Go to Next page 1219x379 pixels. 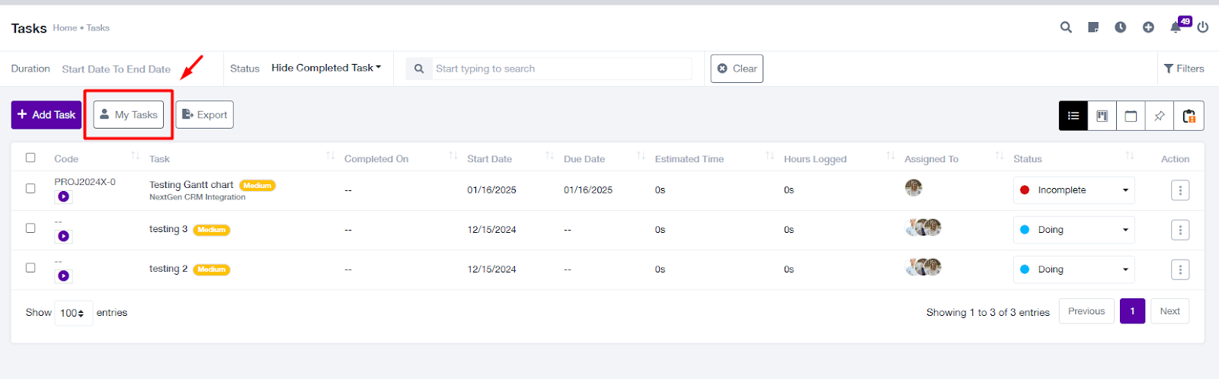(x=1169, y=311)
